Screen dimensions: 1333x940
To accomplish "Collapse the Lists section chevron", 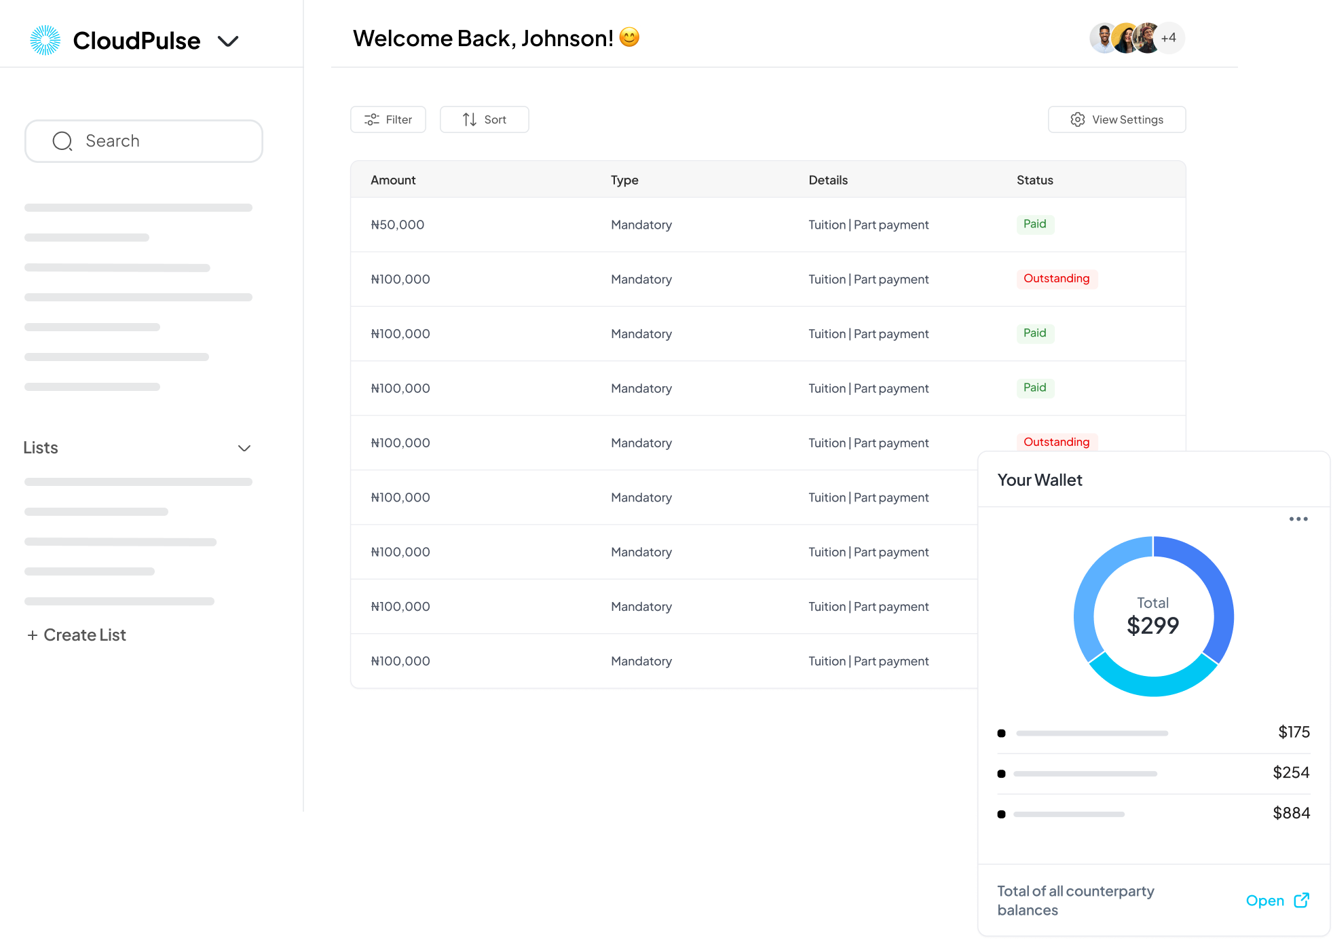I will [x=244, y=448].
